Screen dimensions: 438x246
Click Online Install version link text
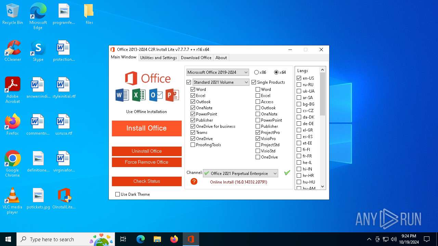coord(239,182)
